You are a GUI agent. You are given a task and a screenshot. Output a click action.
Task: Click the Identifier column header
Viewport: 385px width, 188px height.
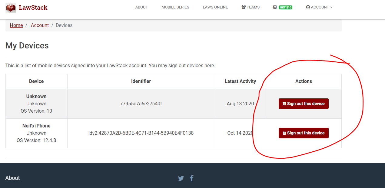[x=141, y=81]
